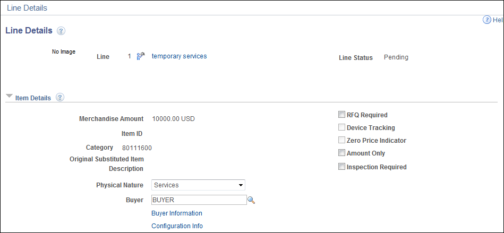Click the help icon beside Line Details heading
This screenshot has height=233, width=504.
61,31
